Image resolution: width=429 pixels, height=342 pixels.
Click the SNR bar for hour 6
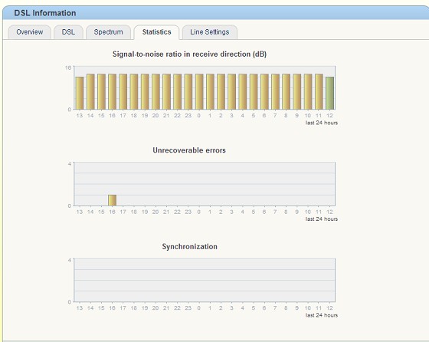[x=264, y=92]
